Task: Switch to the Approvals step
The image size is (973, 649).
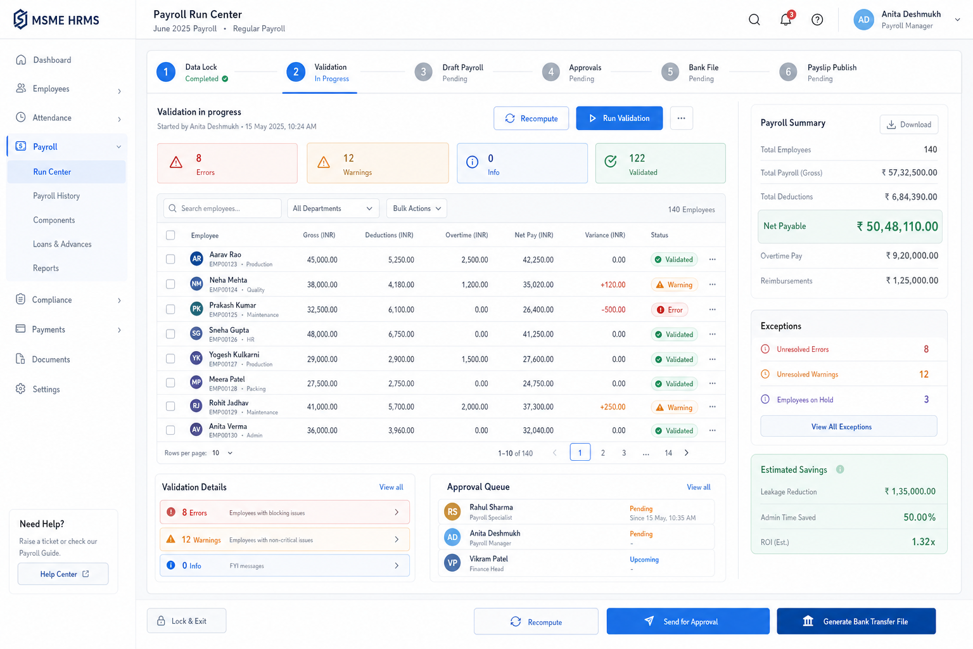Action: point(573,72)
